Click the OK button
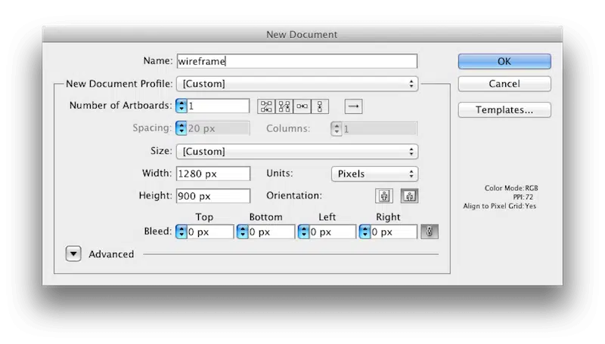This screenshot has height=344, width=605. click(504, 62)
